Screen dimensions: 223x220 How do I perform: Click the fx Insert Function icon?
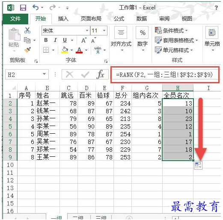[101, 74]
